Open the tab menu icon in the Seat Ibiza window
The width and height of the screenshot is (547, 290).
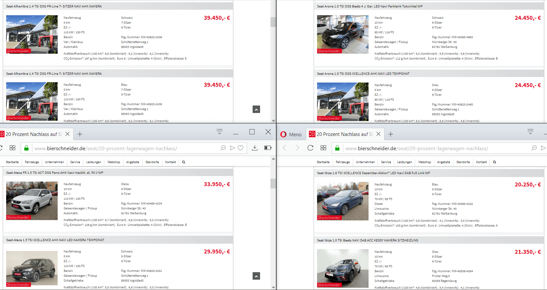(x=530, y=132)
